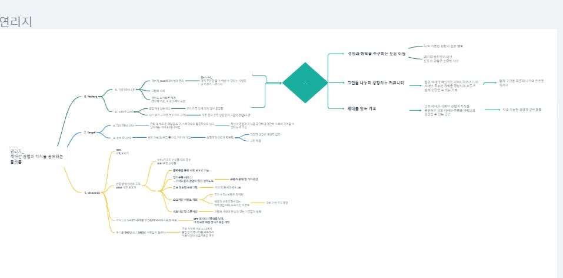The image size is (563, 278).
Task: Click node '고민을 나누며 성장하는 커뮤니티'
Action: pyautogui.click(x=375, y=83)
